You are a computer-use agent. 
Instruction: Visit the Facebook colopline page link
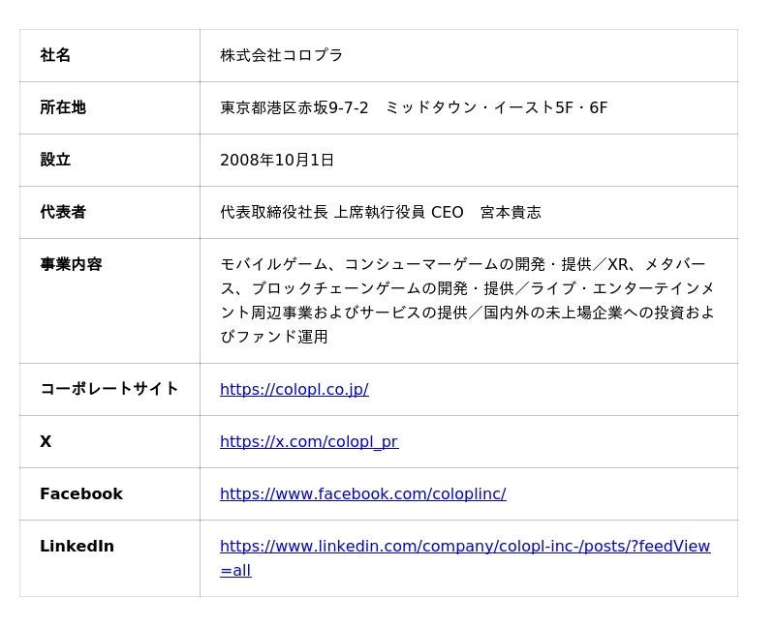362,493
